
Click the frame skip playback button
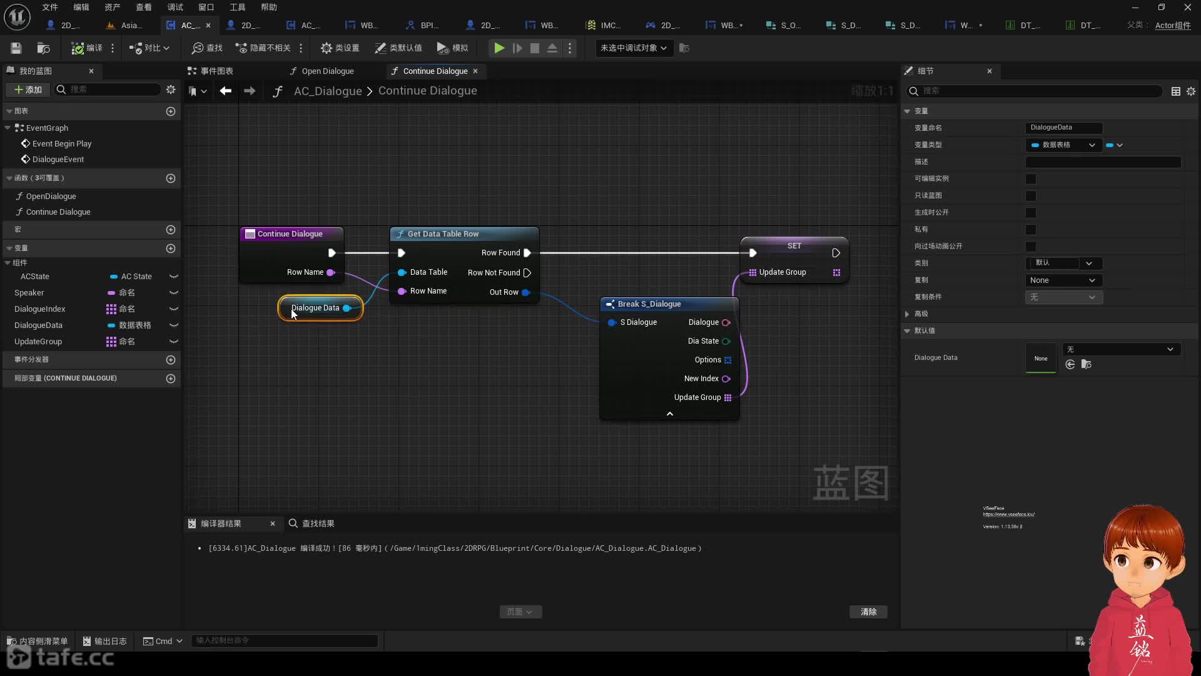point(517,48)
